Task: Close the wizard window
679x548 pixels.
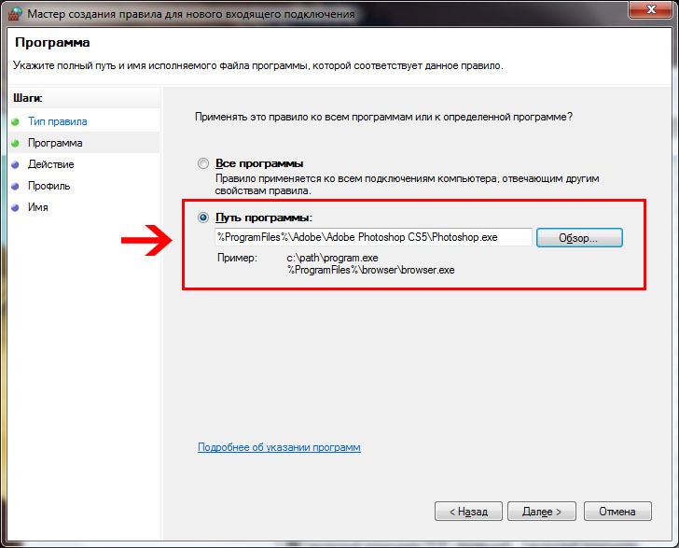Action: point(651,9)
